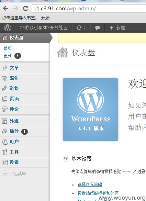
Task: Click the speech bubble icon for 评论
Action: [x=5, y=109]
